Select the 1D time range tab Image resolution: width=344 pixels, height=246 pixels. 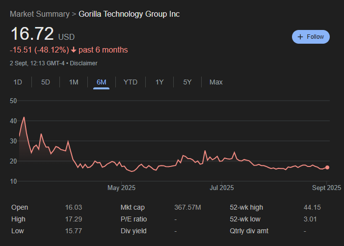[18, 82]
